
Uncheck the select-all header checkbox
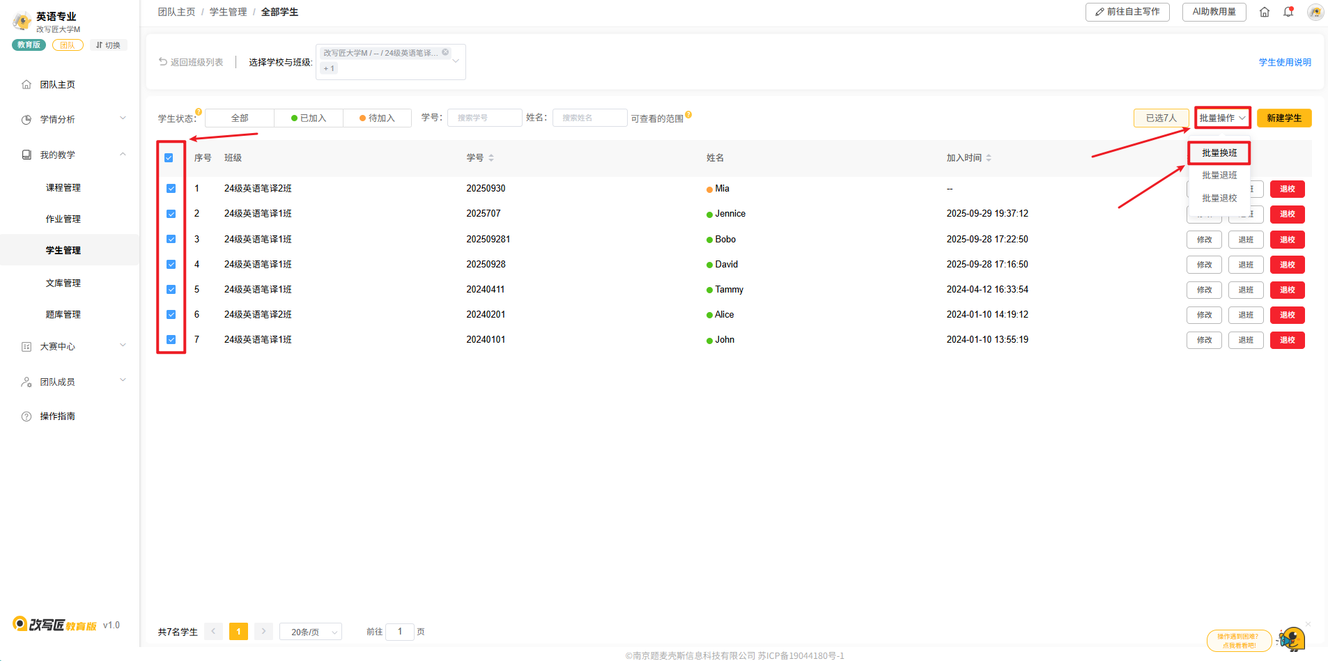click(169, 158)
